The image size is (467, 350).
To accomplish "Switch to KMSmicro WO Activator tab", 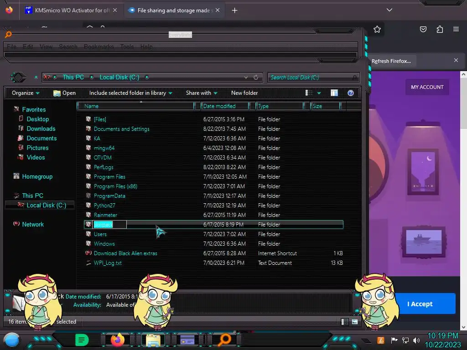I will (x=72, y=10).
